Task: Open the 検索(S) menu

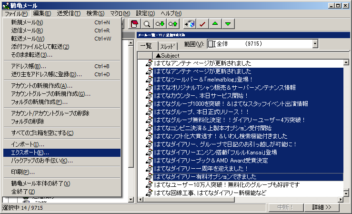Action: pos(95,13)
